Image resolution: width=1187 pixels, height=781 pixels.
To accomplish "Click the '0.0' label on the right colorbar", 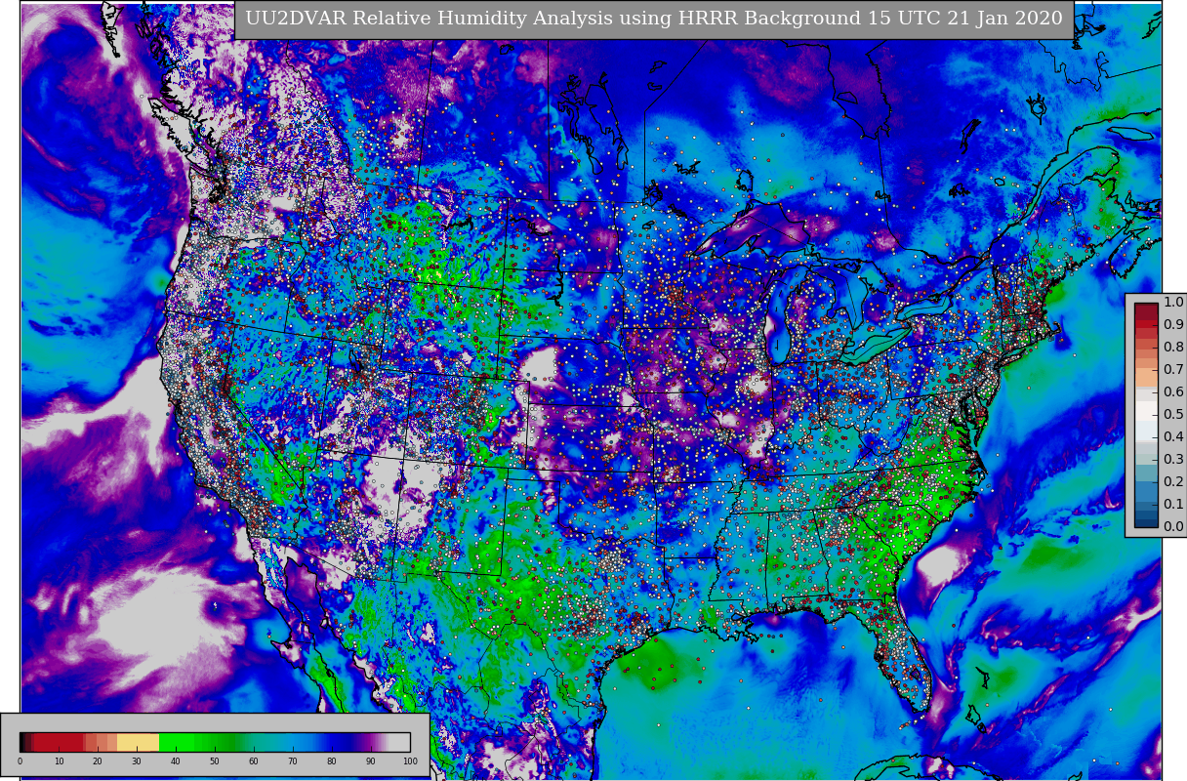I will click(x=1173, y=527).
